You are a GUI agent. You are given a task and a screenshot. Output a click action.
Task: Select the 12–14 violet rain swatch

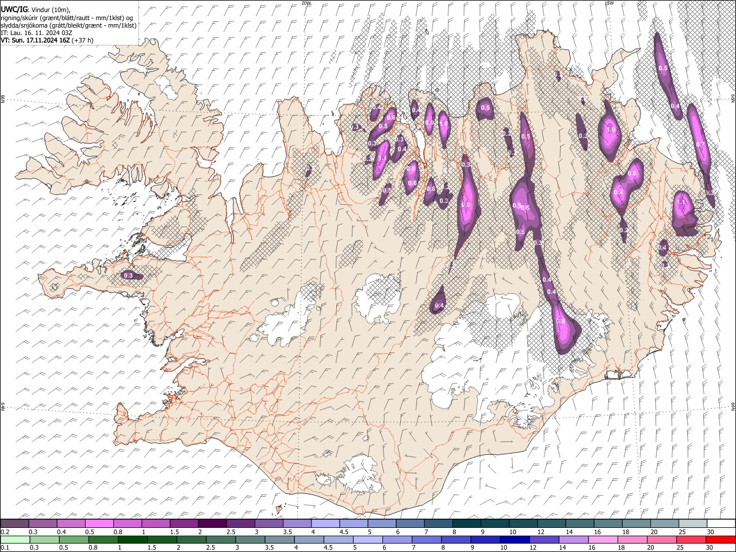coord(544,539)
